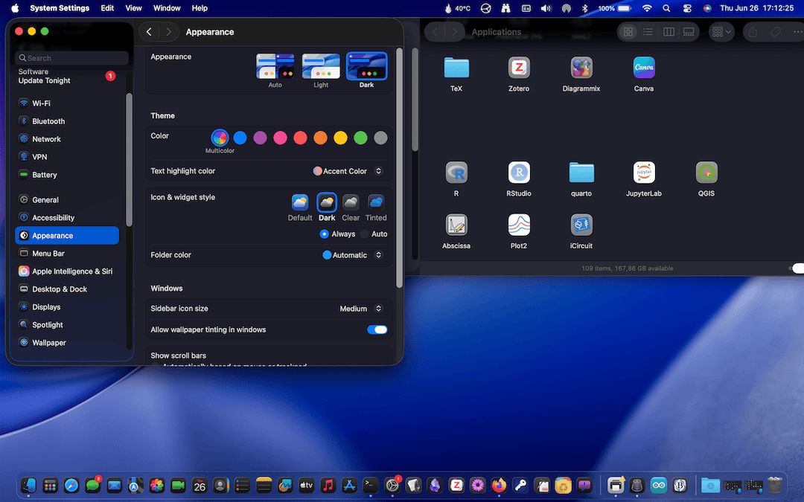The height and width of the screenshot is (502, 804).
Task: Go back in System Settings
Action: [x=149, y=32]
